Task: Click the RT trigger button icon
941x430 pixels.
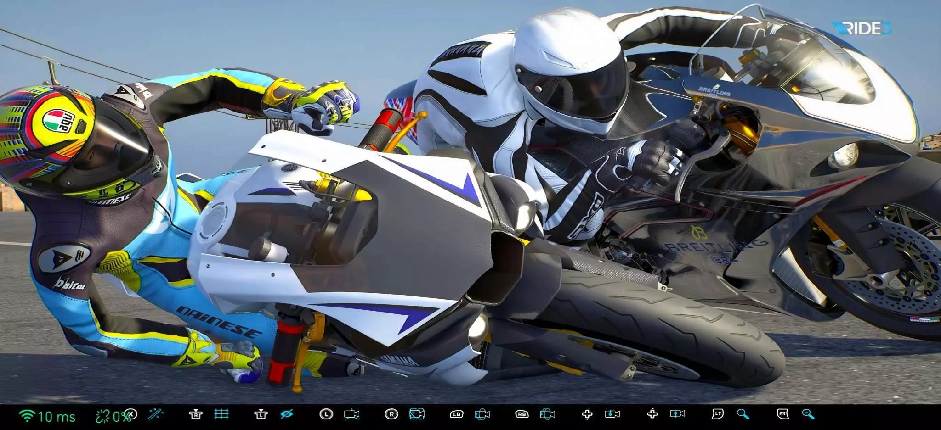Action: (782, 414)
